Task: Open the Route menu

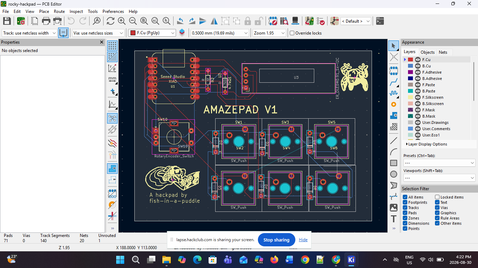Action: (59, 12)
